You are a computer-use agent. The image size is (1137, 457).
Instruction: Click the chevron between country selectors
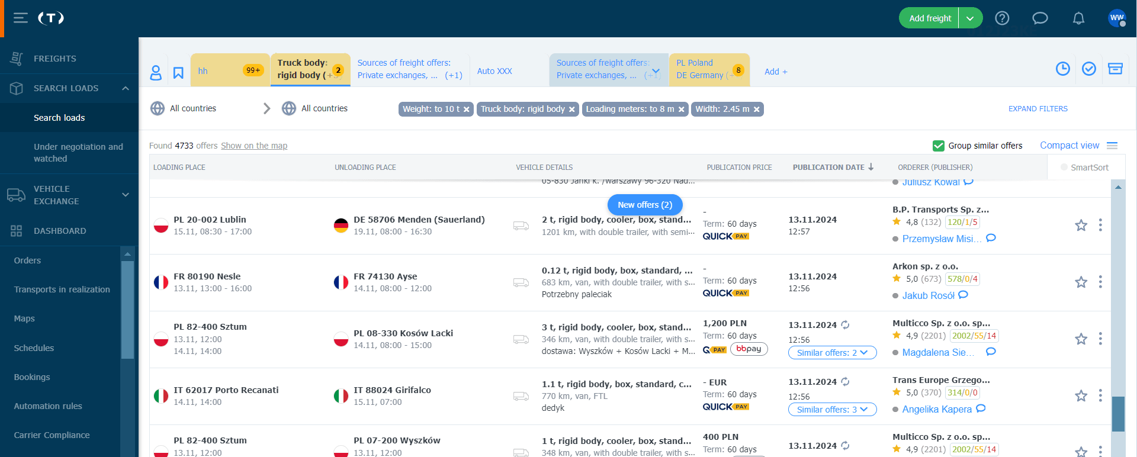tap(266, 108)
